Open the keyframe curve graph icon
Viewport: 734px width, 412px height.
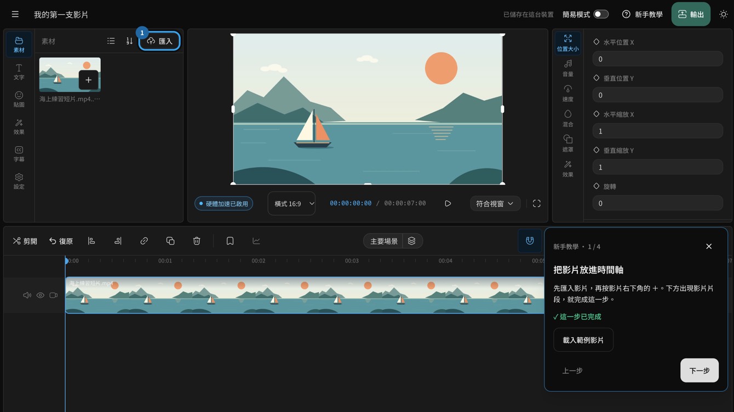click(x=256, y=241)
